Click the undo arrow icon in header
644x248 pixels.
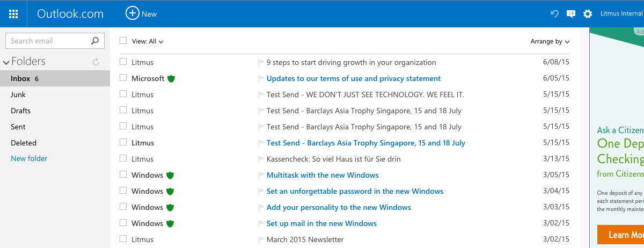[555, 14]
